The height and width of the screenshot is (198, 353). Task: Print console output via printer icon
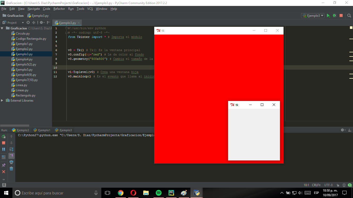coord(11,162)
